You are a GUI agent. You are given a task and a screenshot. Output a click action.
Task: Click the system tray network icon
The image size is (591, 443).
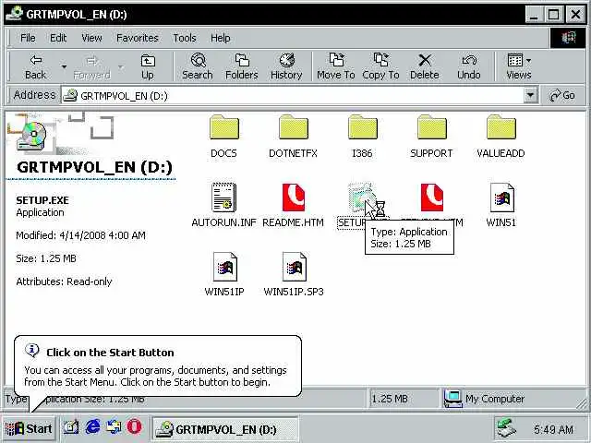point(505,429)
